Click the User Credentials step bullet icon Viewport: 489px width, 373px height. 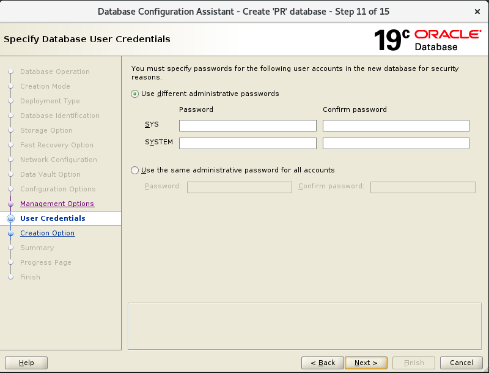coord(10,219)
